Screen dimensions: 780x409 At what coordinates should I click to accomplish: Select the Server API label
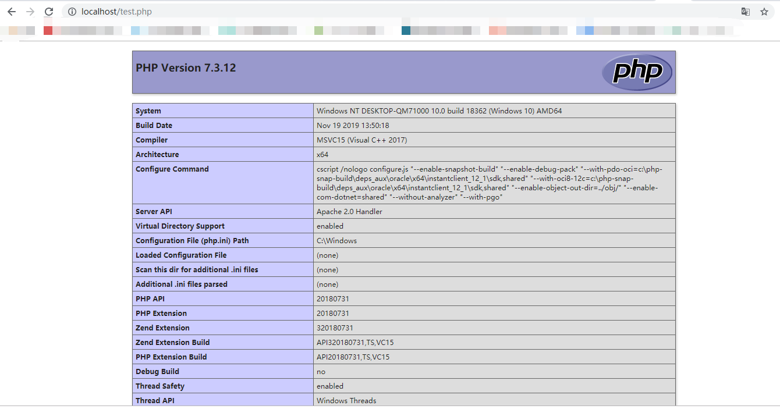[x=154, y=212]
